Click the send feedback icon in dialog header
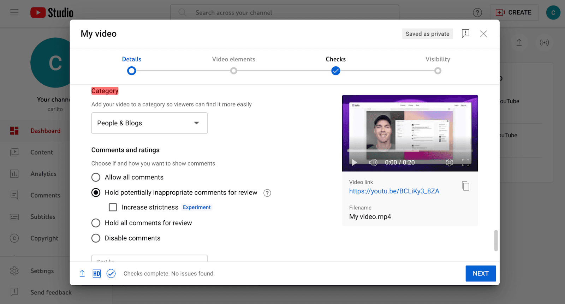 pyautogui.click(x=465, y=34)
